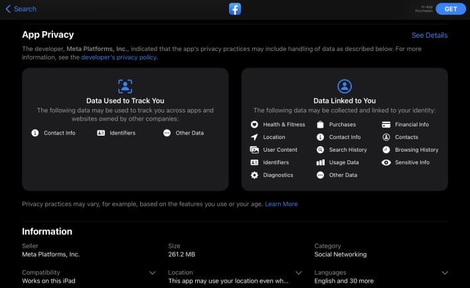
Task: Click the Social Networking category value
Action: 340,254
